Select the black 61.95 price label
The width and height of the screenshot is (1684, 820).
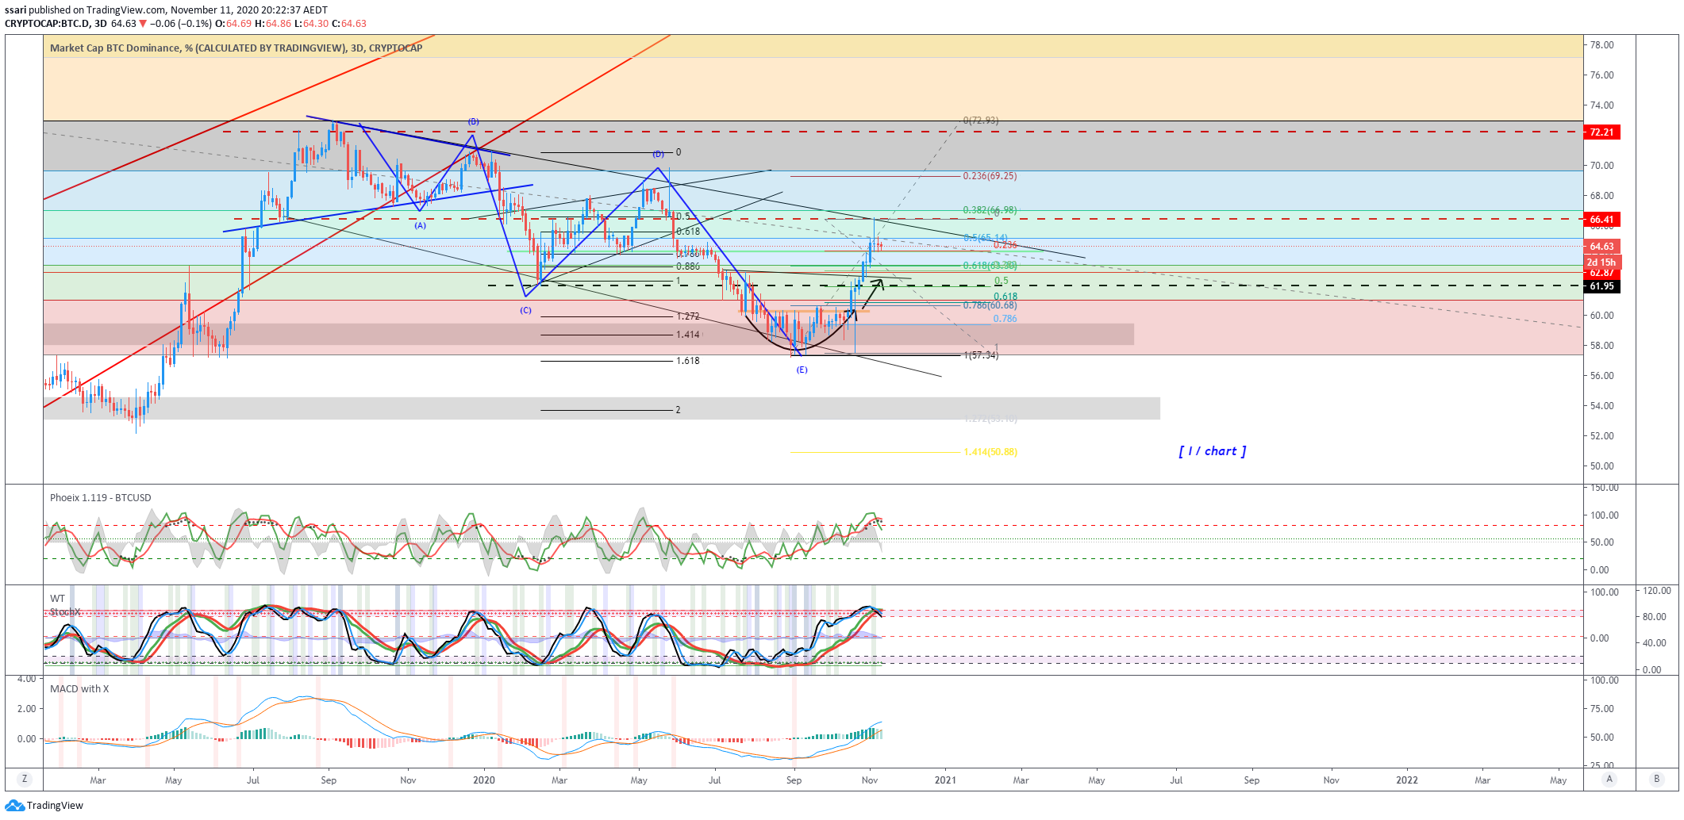[1601, 286]
